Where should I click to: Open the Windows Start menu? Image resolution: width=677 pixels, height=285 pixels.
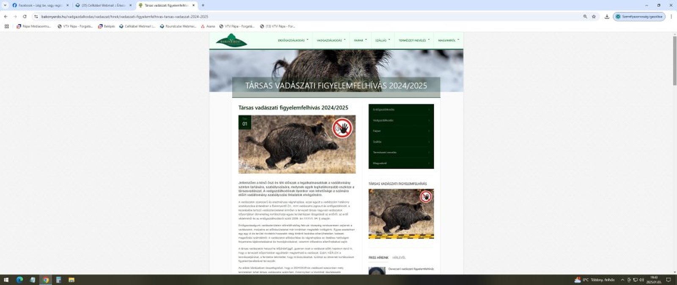click(x=6, y=280)
